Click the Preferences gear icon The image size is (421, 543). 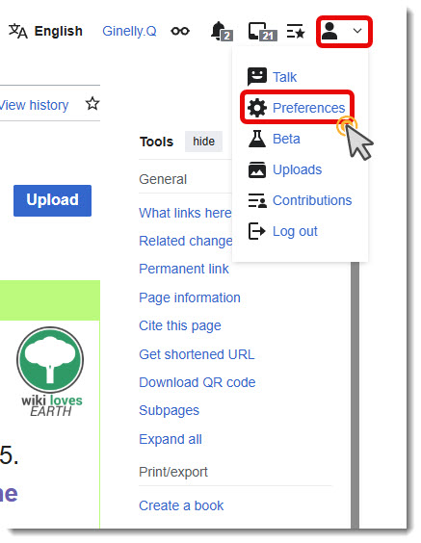(x=257, y=108)
